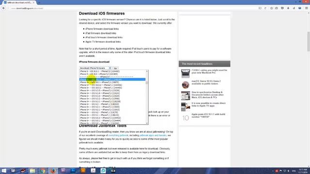This screenshot has width=310, height=174.
Task: Open iPhone firmware download links
Action: coord(102,29)
